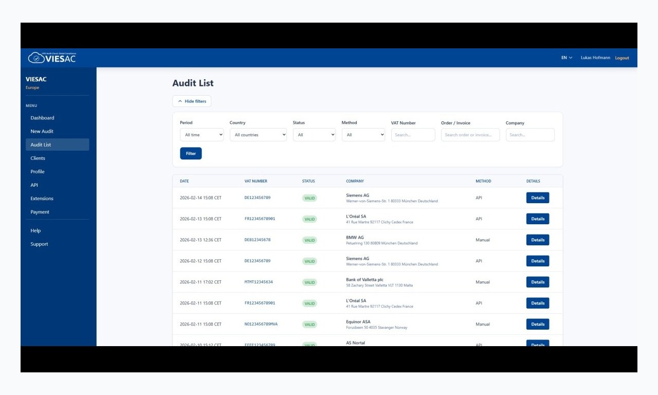Click the Equinor ASA company name
The width and height of the screenshot is (658, 395).
[x=358, y=322]
